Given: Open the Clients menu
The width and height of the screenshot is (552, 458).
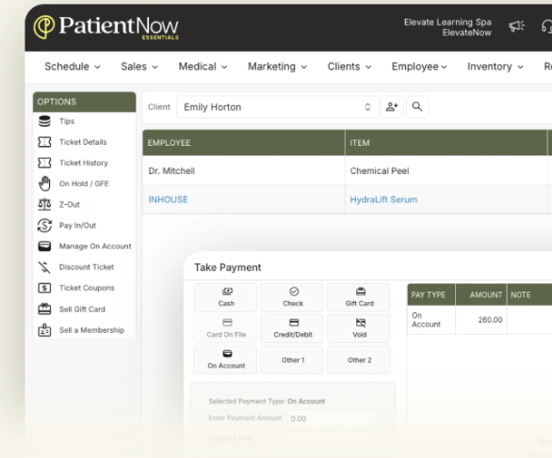Looking at the screenshot, I should coord(349,67).
